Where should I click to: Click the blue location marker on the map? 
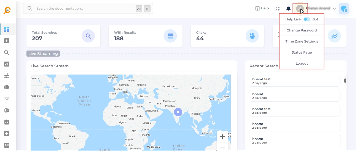click(x=178, y=112)
